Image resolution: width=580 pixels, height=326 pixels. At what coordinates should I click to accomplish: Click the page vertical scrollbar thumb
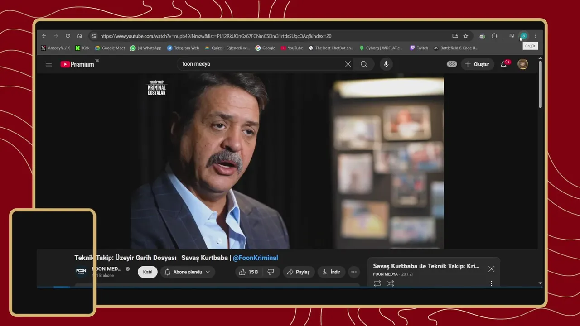[540, 85]
